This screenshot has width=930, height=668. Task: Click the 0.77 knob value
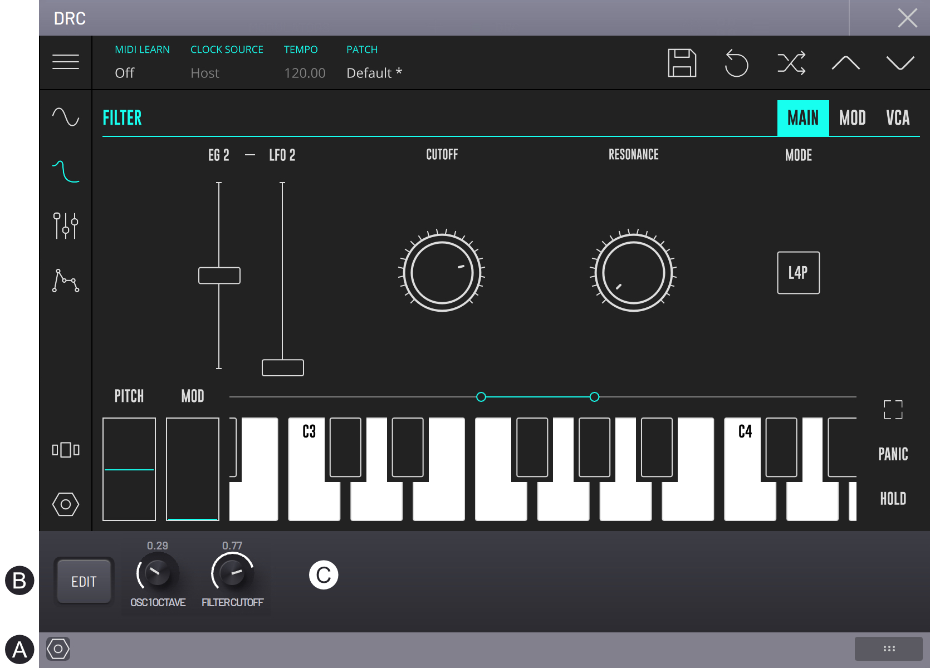[x=232, y=546]
